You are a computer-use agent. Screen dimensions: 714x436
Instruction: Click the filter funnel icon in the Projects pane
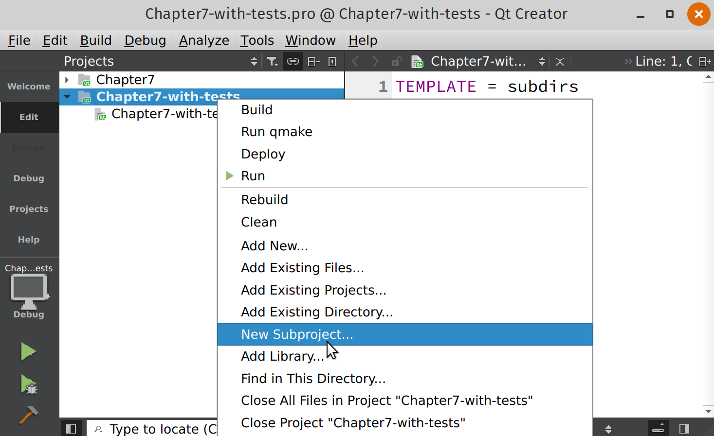[x=272, y=61]
